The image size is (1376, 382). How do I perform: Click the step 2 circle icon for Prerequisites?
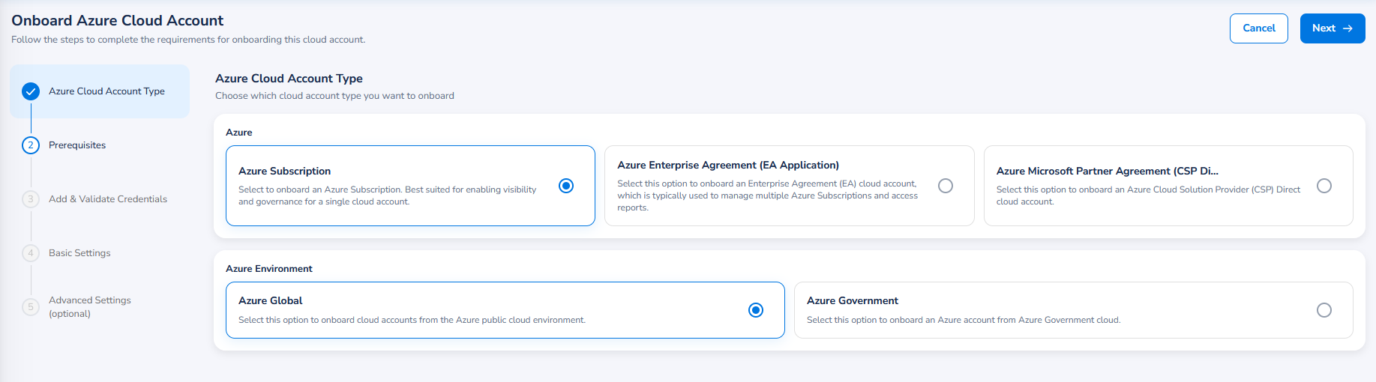pos(31,145)
